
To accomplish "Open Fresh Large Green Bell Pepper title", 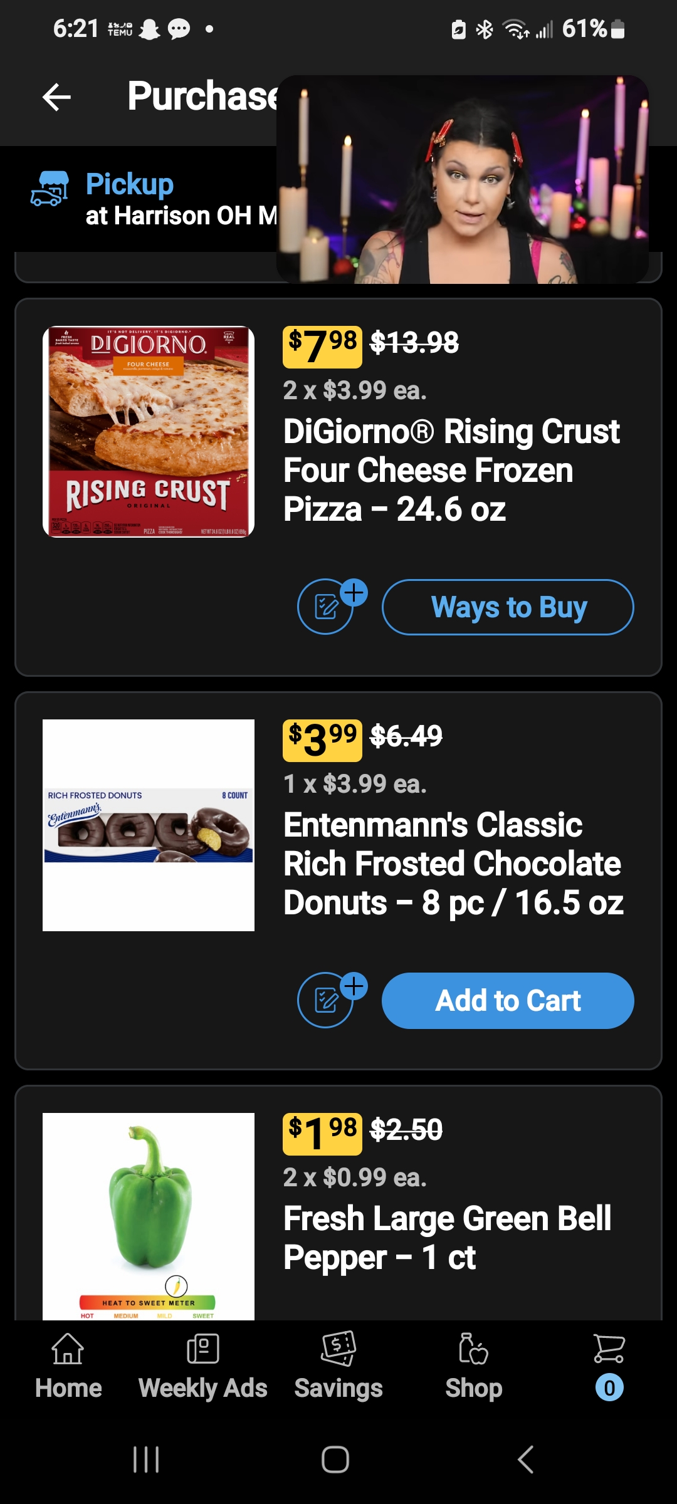I will [x=447, y=1238].
